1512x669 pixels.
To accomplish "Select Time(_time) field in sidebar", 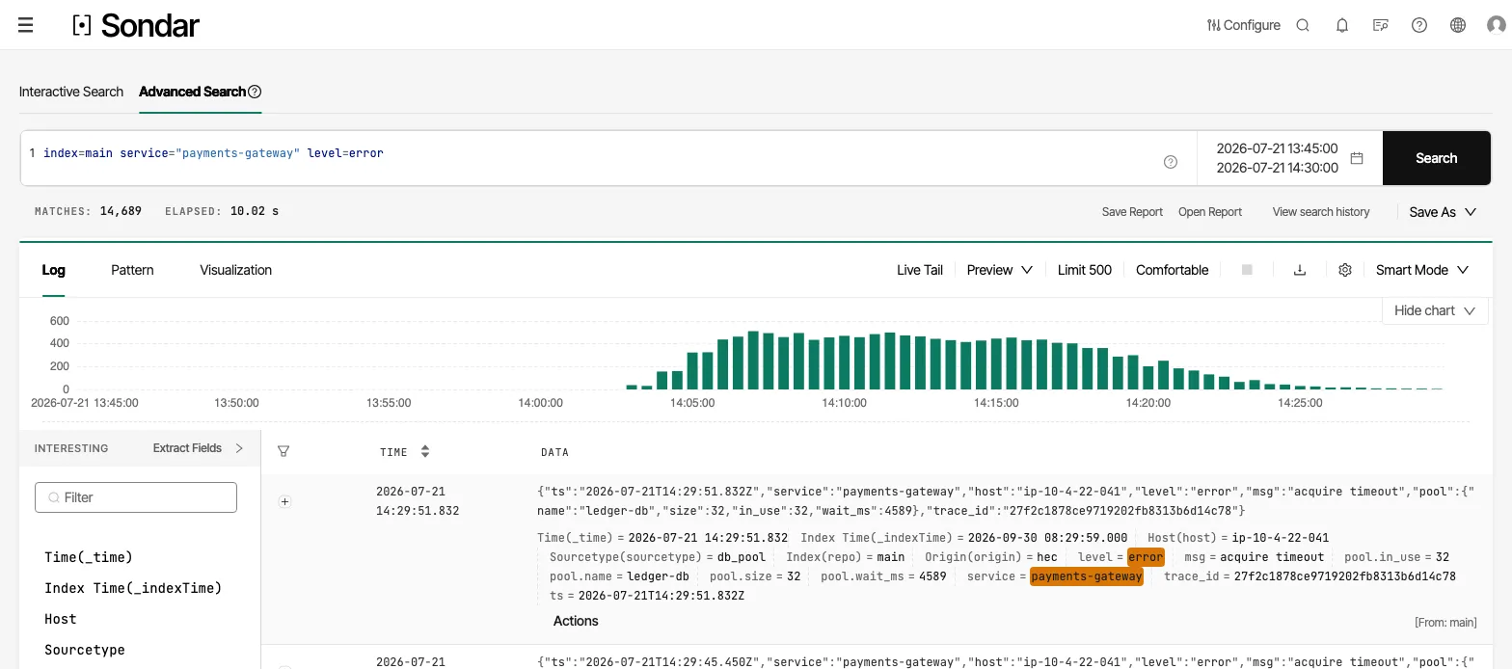I will (x=89, y=557).
